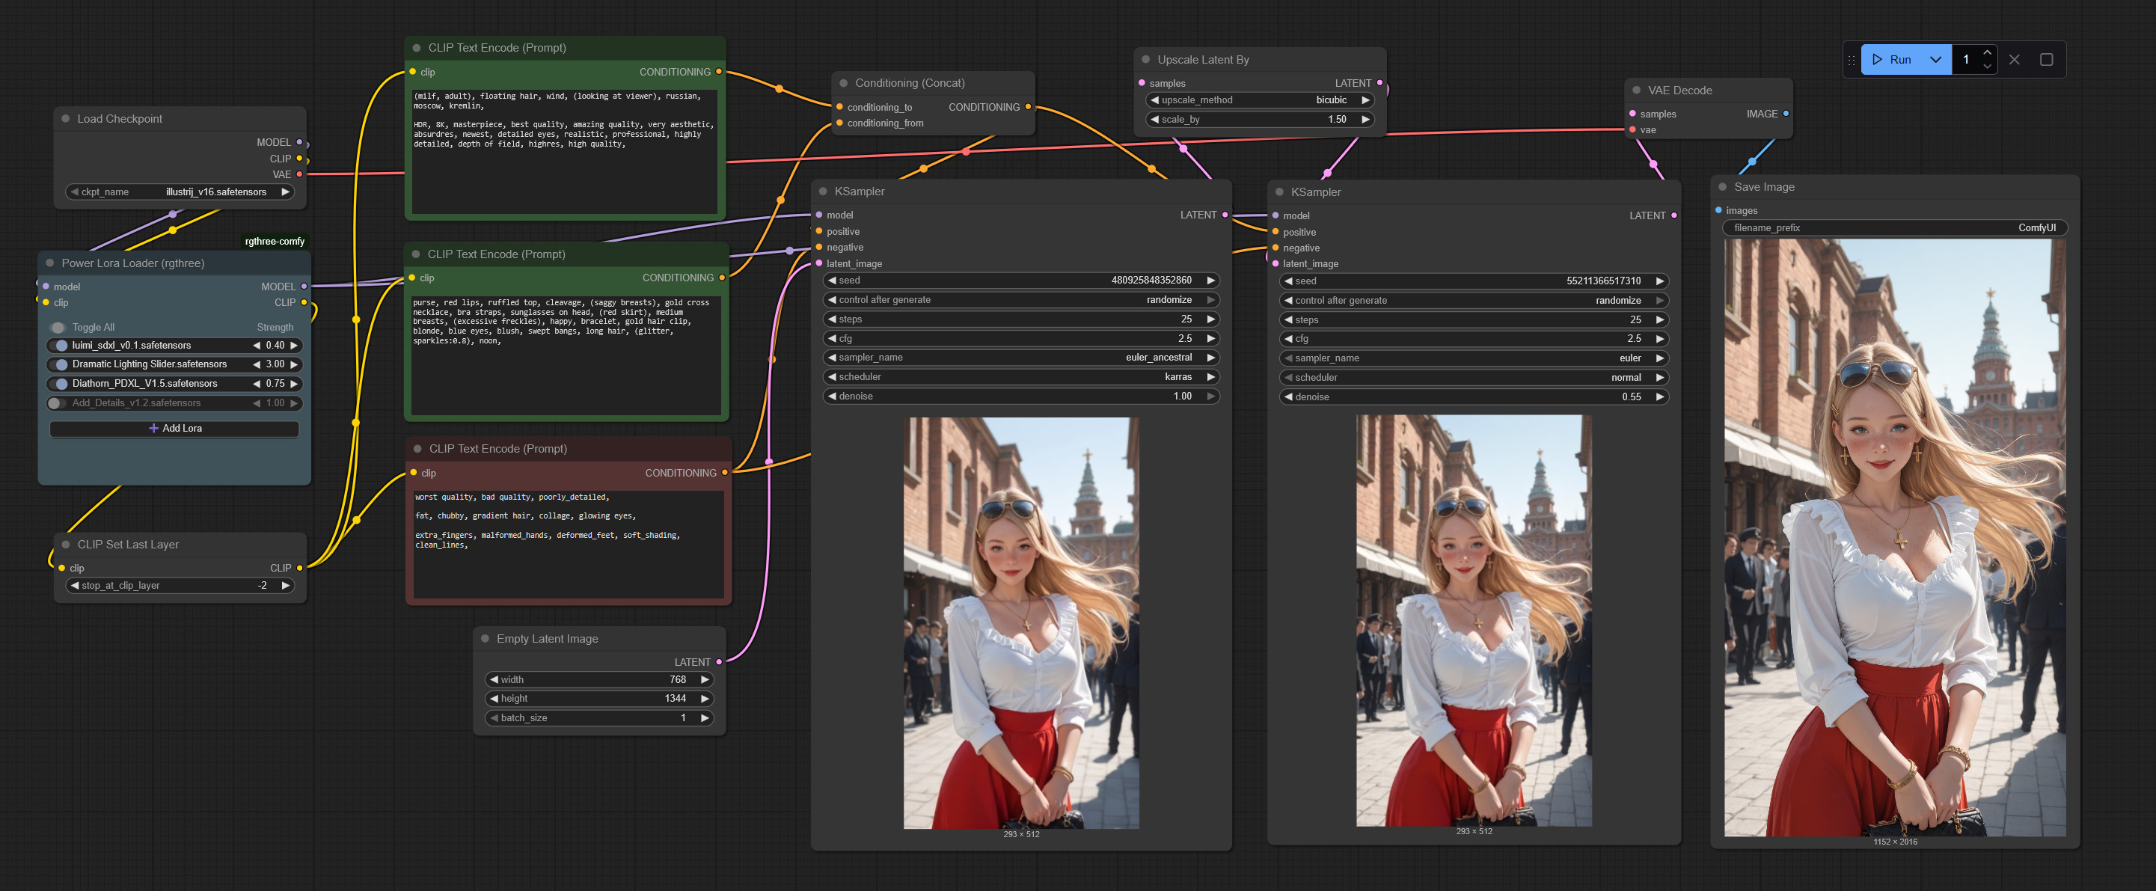Open second KSampler euler sampler_name dropdown
This screenshot has height=891, width=2156.
pos(1474,358)
